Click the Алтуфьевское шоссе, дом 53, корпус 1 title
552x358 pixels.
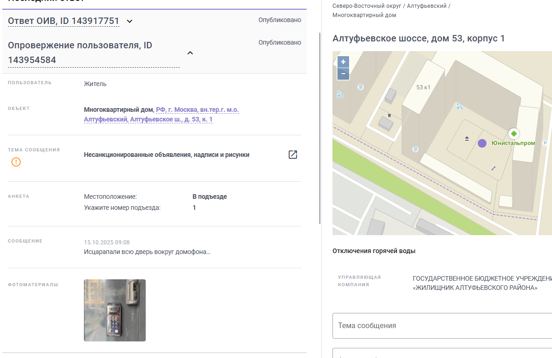tap(419, 38)
